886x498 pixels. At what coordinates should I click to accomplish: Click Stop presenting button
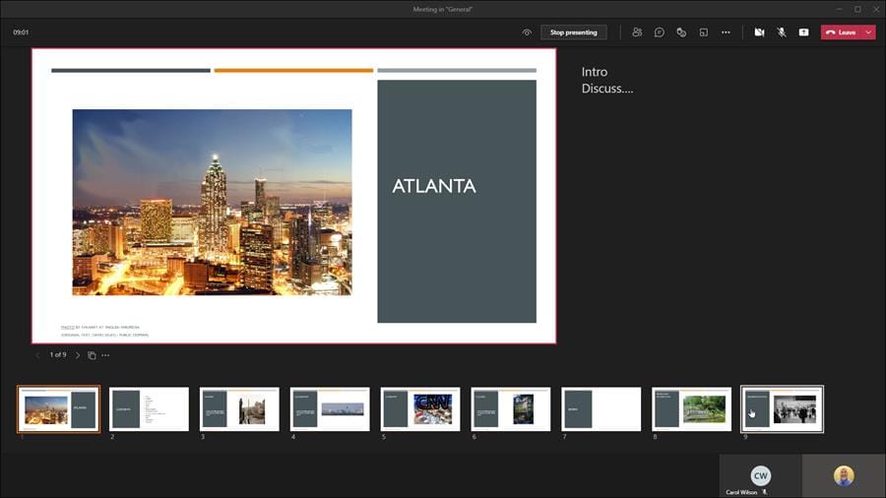click(x=574, y=32)
